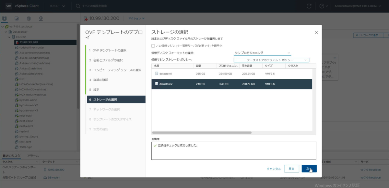Switch to the 最近のタスク tab
The image size is (389, 188).
(x=11, y=156)
